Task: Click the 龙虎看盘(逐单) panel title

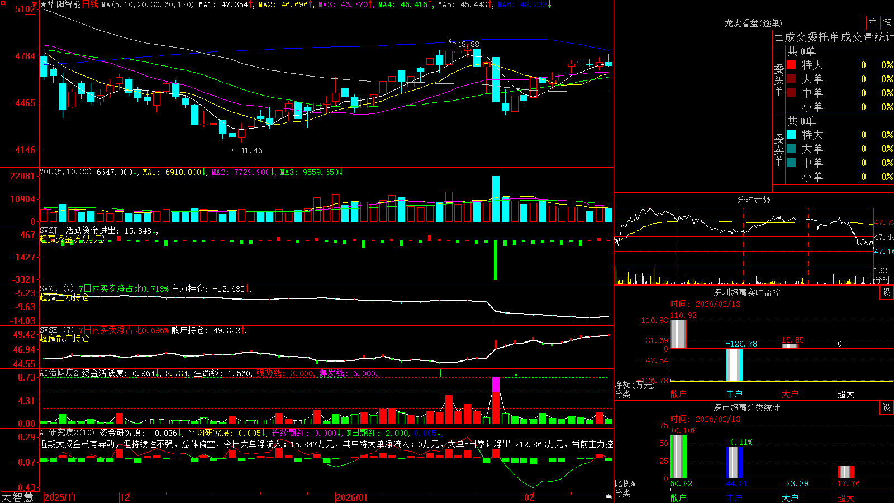Action: coord(753,23)
